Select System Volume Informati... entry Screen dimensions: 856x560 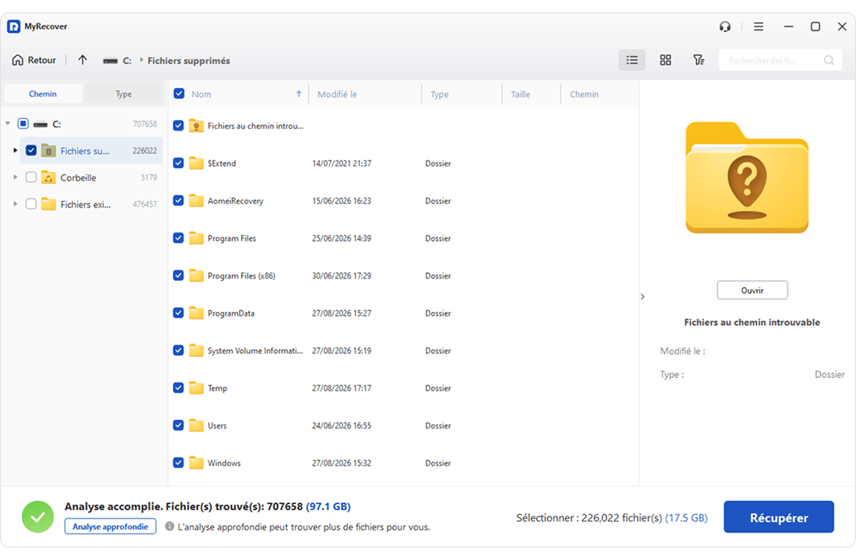click(x=255, y=351)
